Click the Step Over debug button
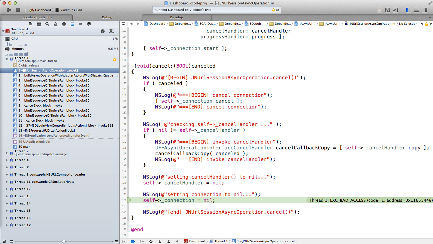Viewport: 433px width, 244px height. 151,241
